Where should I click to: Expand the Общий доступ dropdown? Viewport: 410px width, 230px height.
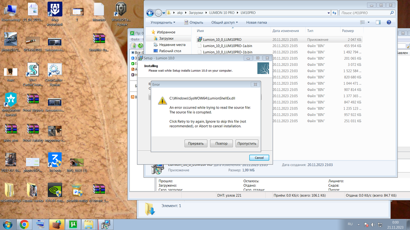click(x=224, y=23)
